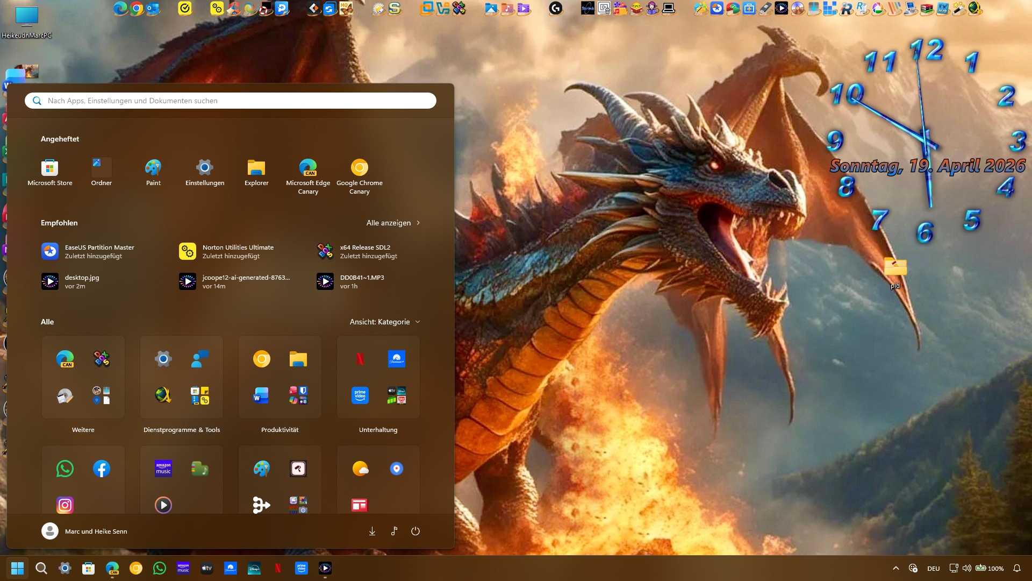1032x581 pixels.
Task: Open Marc und Heike Senn account
Action: click(x=84, y=531)
